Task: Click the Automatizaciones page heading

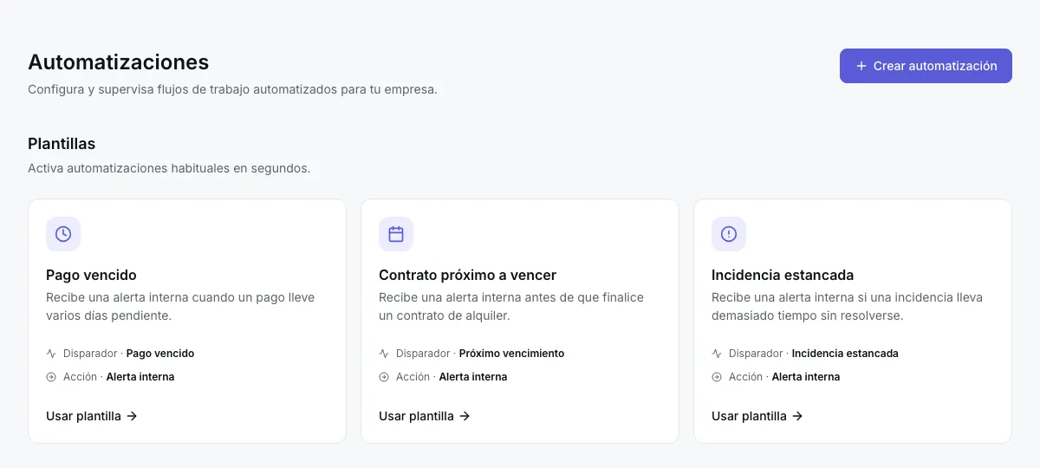Action: (119, 62)
